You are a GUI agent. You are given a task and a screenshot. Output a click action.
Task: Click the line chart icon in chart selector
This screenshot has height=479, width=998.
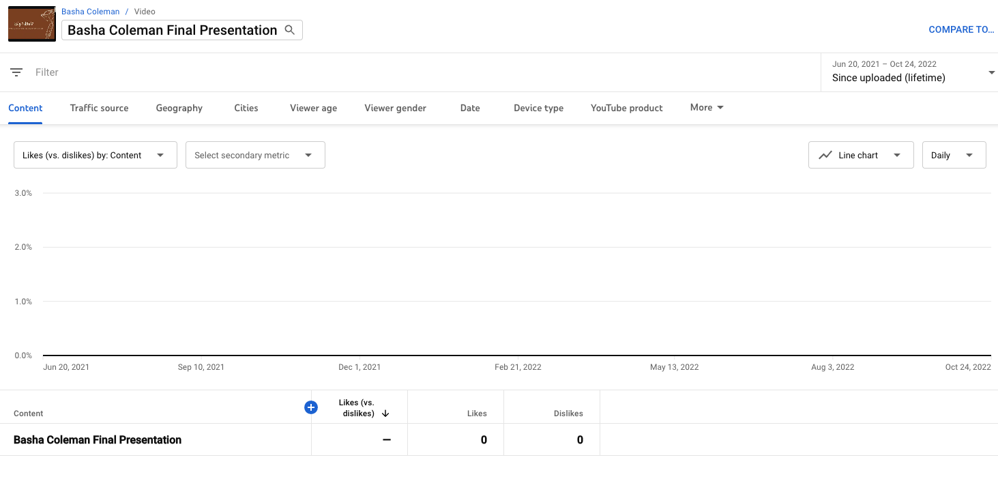[x=826, y=155]
